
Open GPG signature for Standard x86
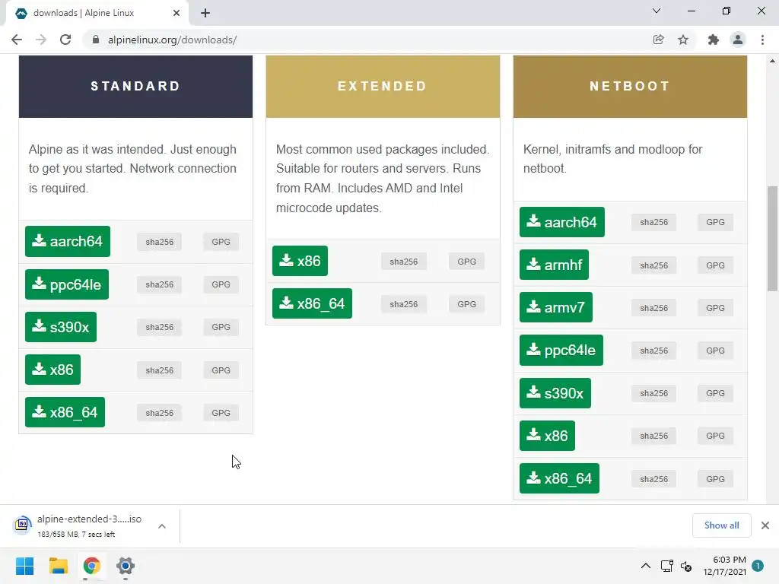221,370
